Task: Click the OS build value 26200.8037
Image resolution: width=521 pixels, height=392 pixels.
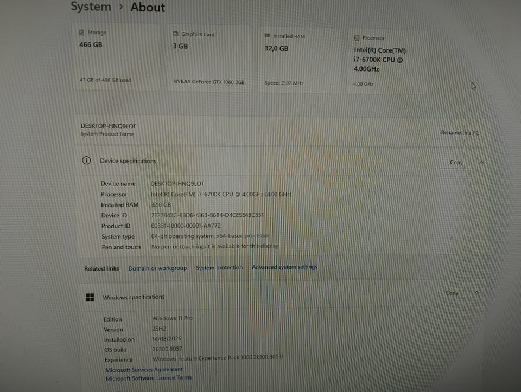Action: (x=167, y=349)
